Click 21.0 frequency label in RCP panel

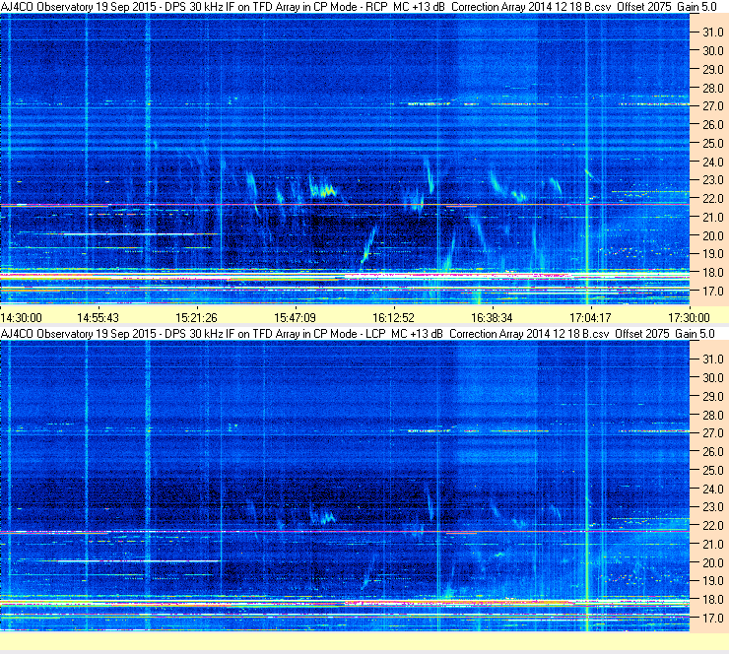pos(713,218)
